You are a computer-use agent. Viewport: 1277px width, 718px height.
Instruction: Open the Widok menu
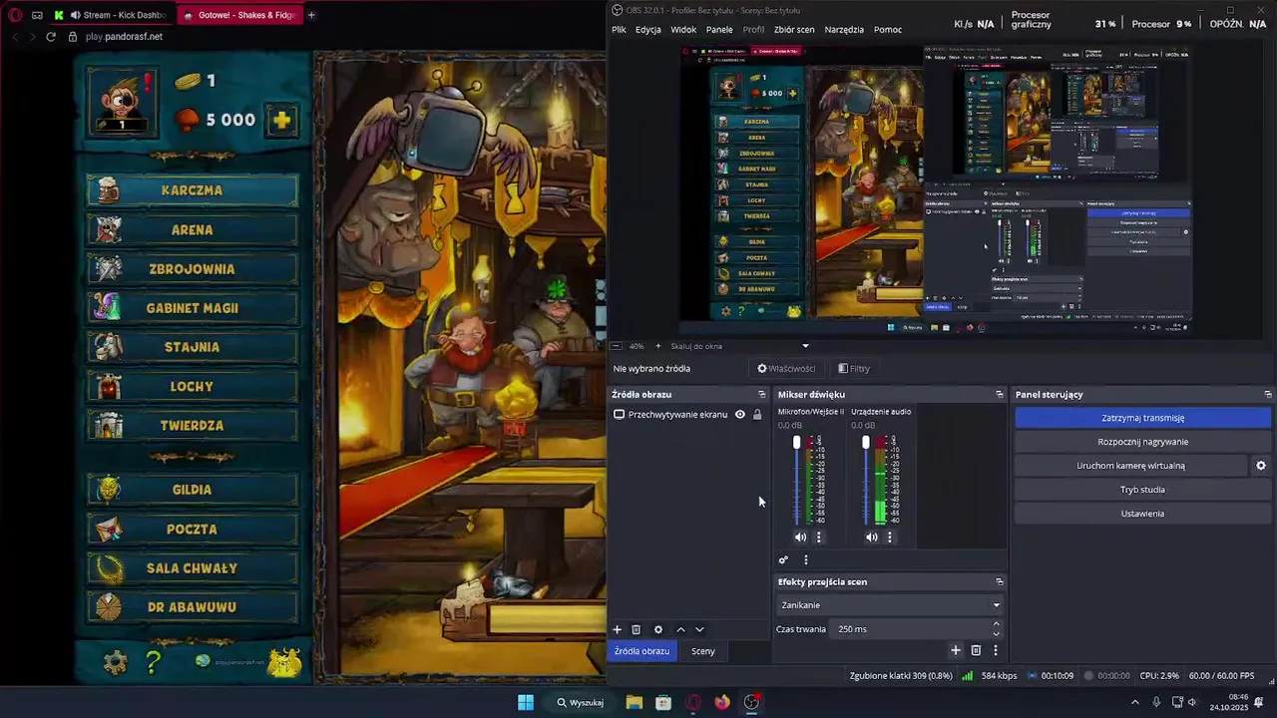click(683, 30)
